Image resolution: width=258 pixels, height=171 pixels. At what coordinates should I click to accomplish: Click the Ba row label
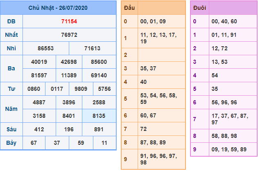(11, 68)
